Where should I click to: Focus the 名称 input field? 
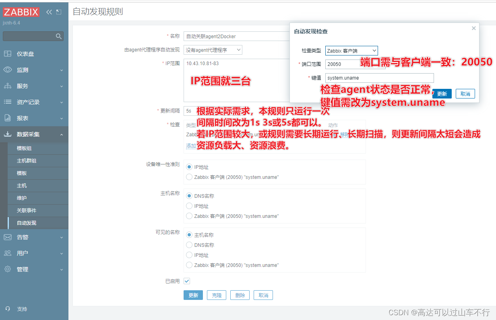(x=237, y=36)
